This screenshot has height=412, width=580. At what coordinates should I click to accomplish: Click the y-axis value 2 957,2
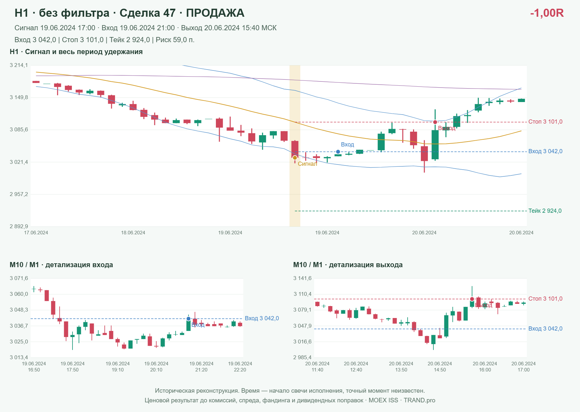pos(19,194)
